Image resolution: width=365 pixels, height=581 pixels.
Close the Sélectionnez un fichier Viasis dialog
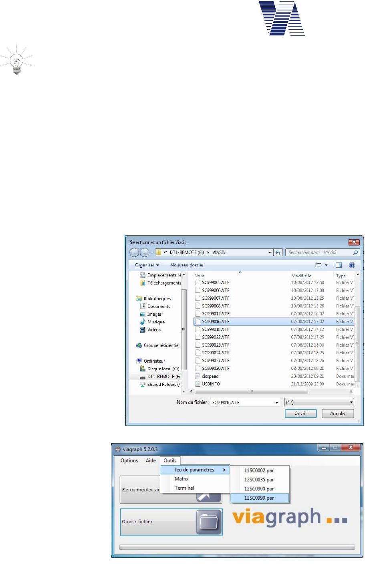354,242
